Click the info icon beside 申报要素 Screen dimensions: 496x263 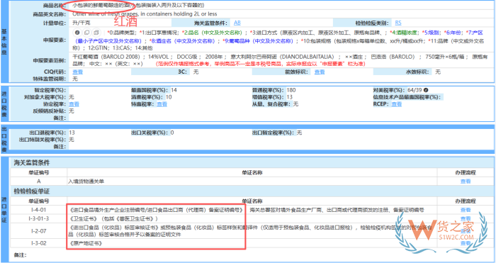coord(77,33)
